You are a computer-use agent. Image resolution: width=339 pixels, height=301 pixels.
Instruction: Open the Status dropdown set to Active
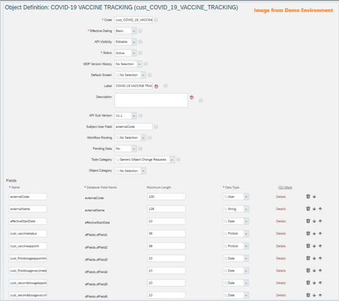click(x=134, y=53)
